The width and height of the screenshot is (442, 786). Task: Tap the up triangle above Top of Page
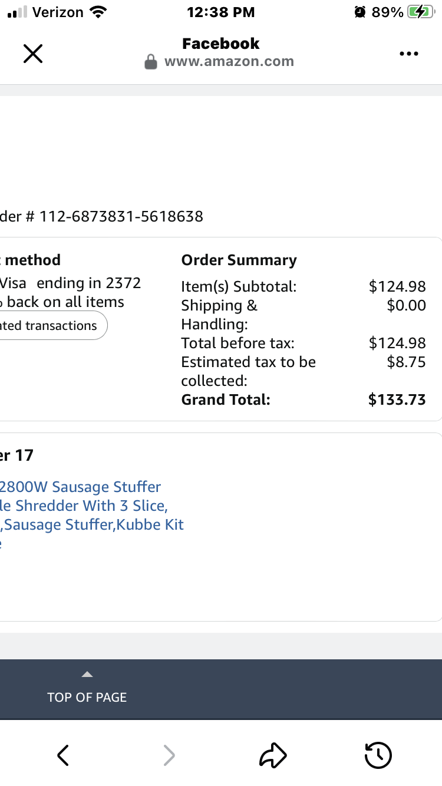[x=87, y=674]
